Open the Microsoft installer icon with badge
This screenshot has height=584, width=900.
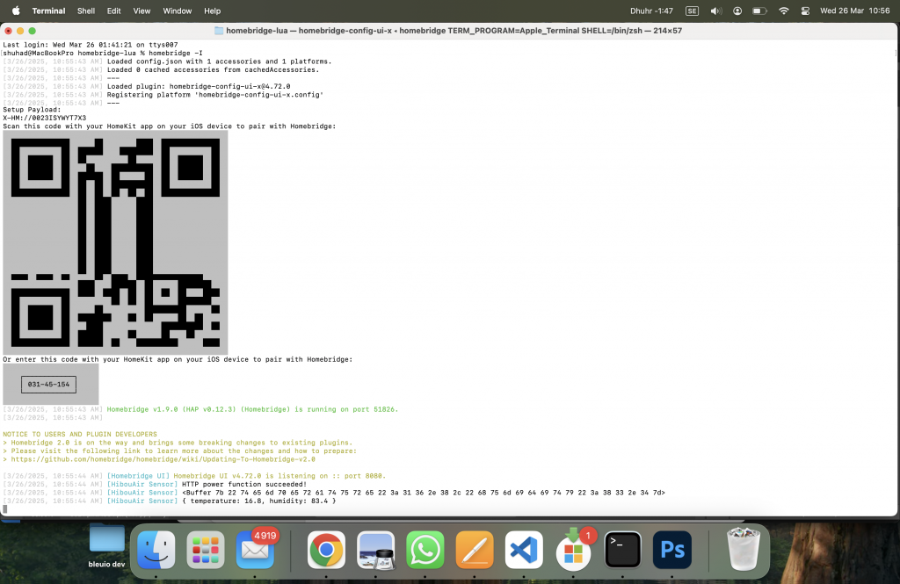[573, 550]
